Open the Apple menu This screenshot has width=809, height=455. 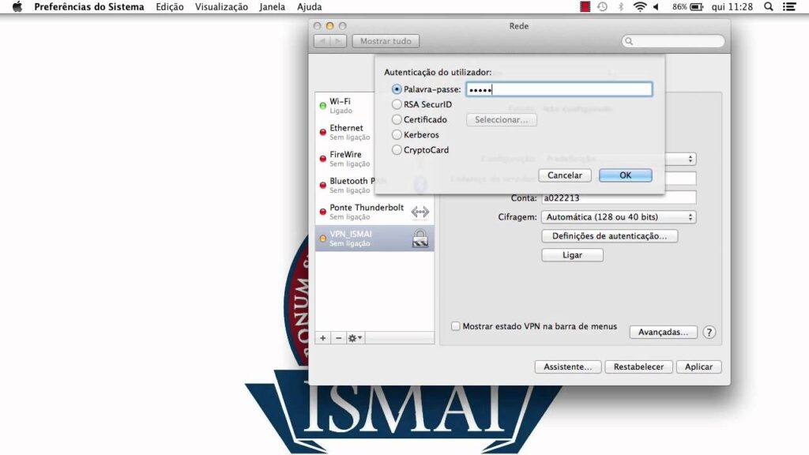pos(17,6)
